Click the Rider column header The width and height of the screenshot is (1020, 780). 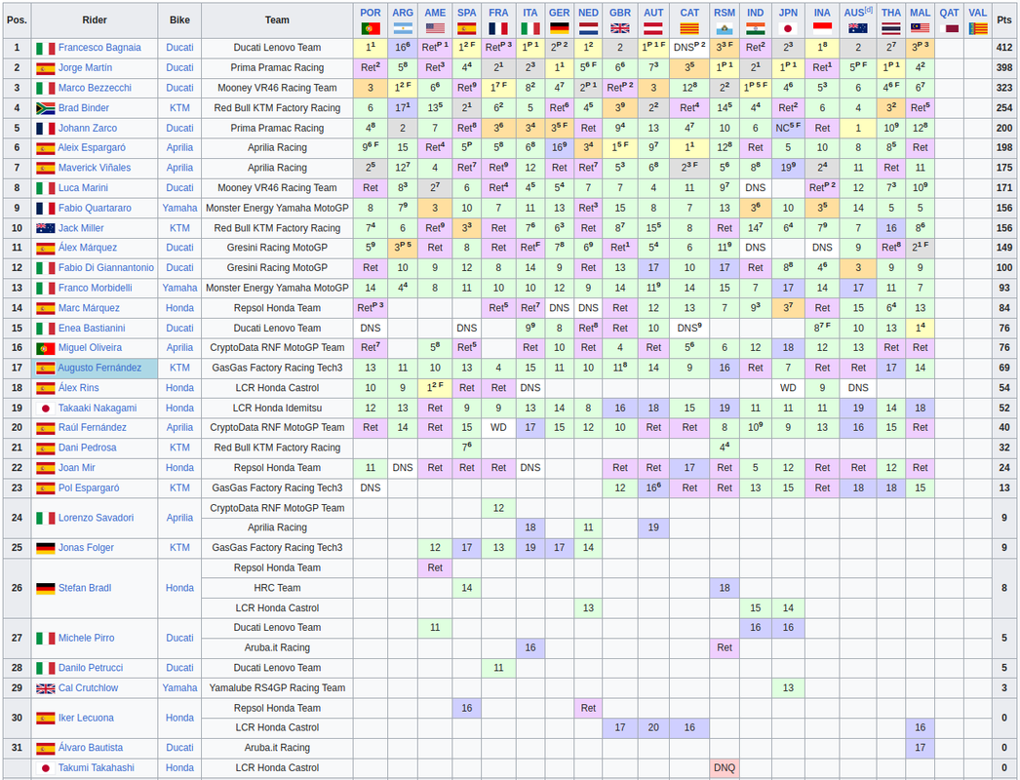[95, 20]
